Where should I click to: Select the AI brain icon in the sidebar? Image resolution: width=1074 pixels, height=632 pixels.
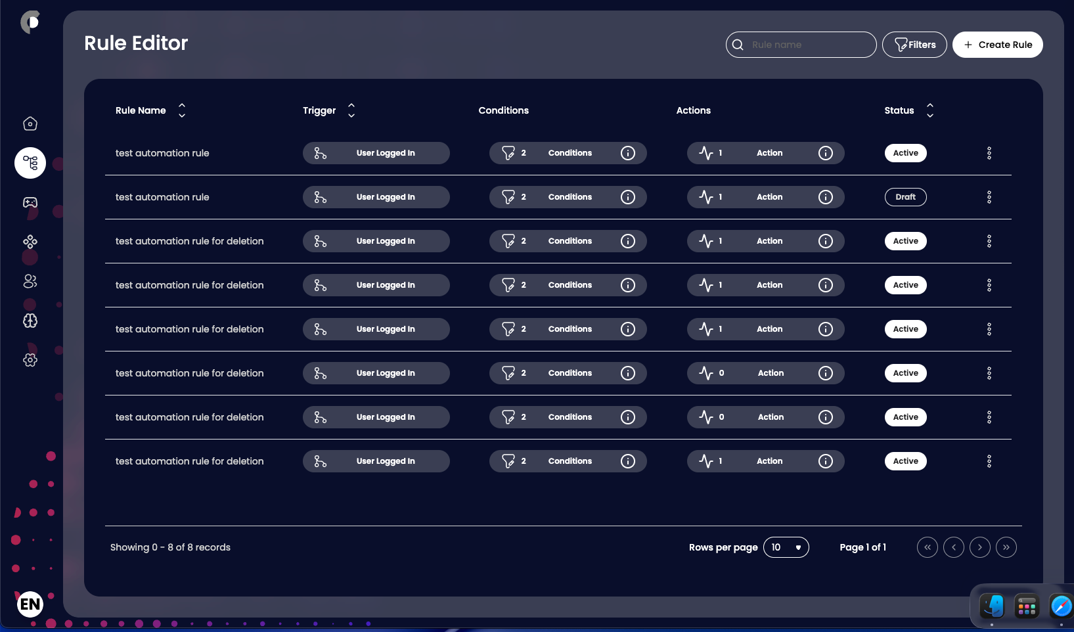(x=30, y=321)
